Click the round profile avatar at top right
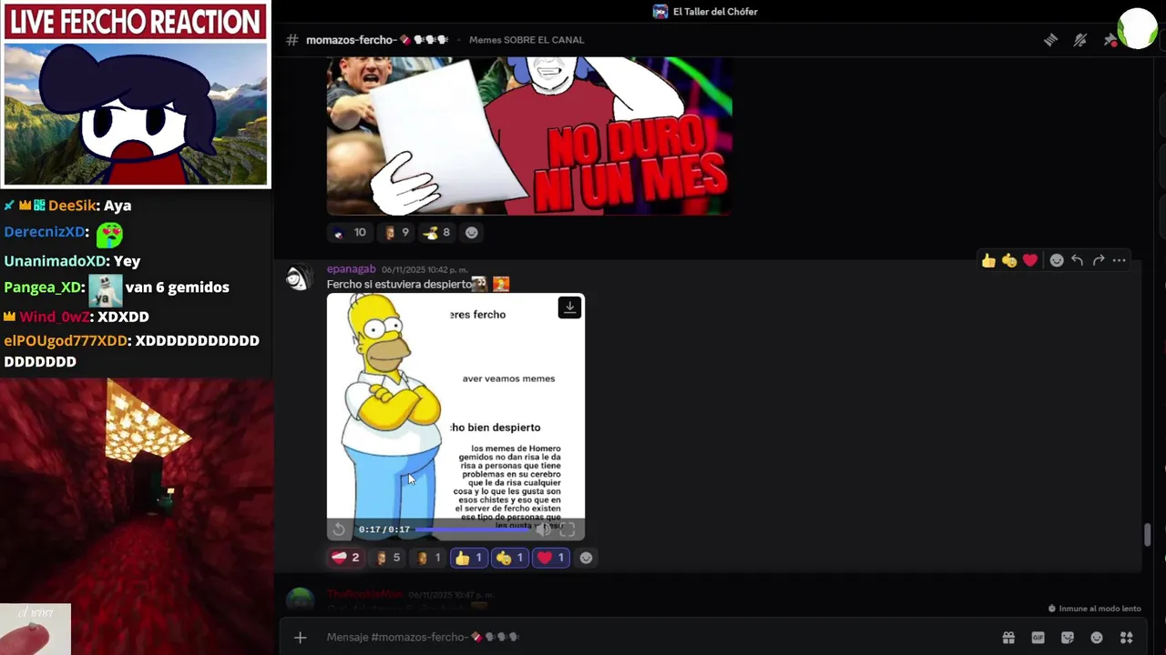Image resolution: width=1166 pixels, height=655 pixels. pos(1138,28)
